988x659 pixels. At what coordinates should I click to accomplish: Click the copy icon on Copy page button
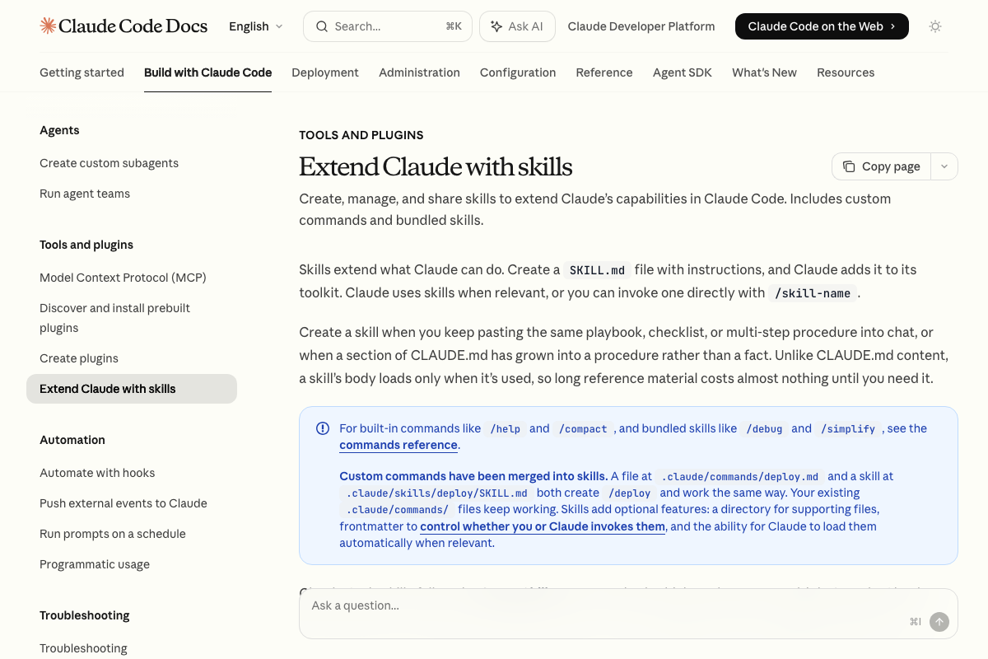coord(849,166)
